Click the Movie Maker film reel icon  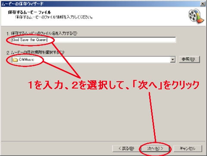(x=196, y=16)
